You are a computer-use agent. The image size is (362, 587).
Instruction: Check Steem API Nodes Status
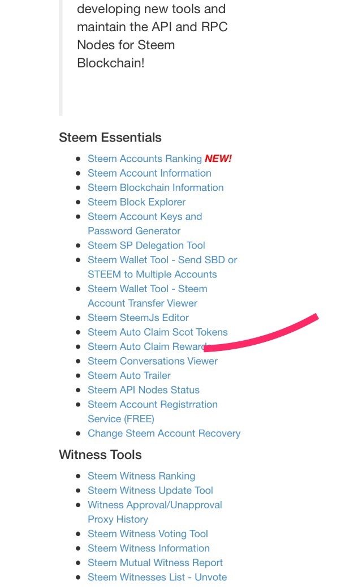(143, 390)
